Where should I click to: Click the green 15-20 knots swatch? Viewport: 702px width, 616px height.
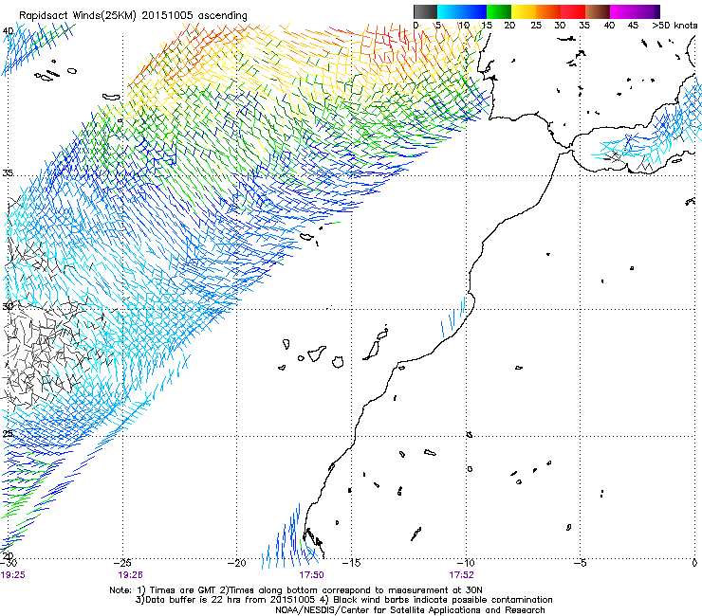pos(499,11)
